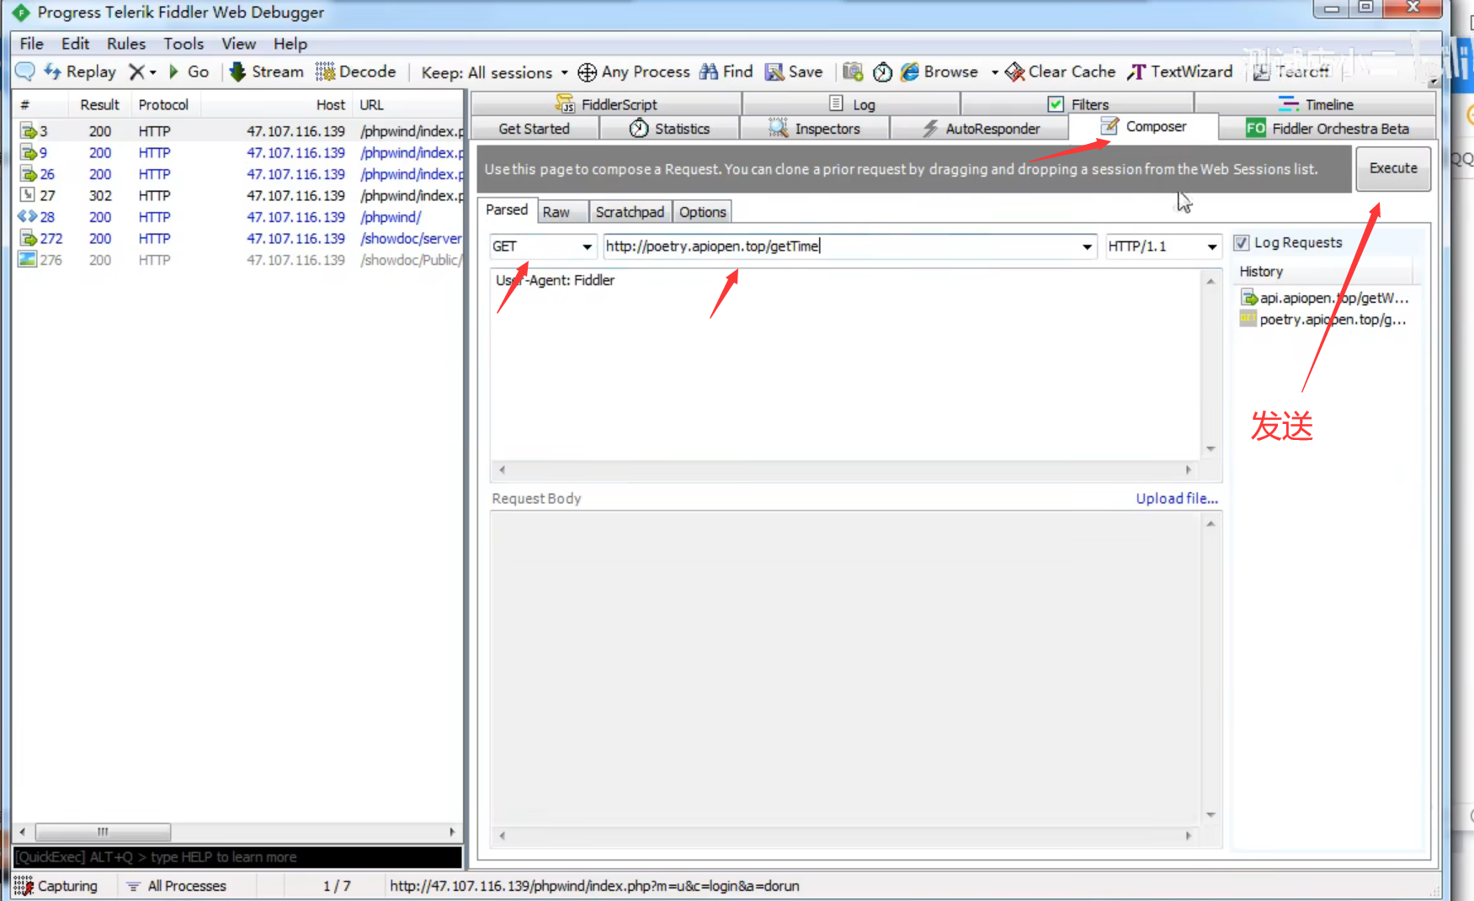This screenshot has width=1474, height=901.
Task: Click the Go toolbar button
Action: pos(189,72)
